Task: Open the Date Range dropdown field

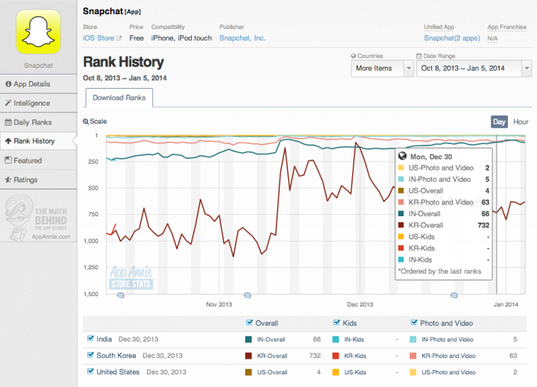Action: [x=474, y=69]
